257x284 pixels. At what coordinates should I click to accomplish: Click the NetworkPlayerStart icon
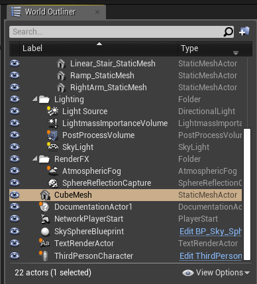45,219
